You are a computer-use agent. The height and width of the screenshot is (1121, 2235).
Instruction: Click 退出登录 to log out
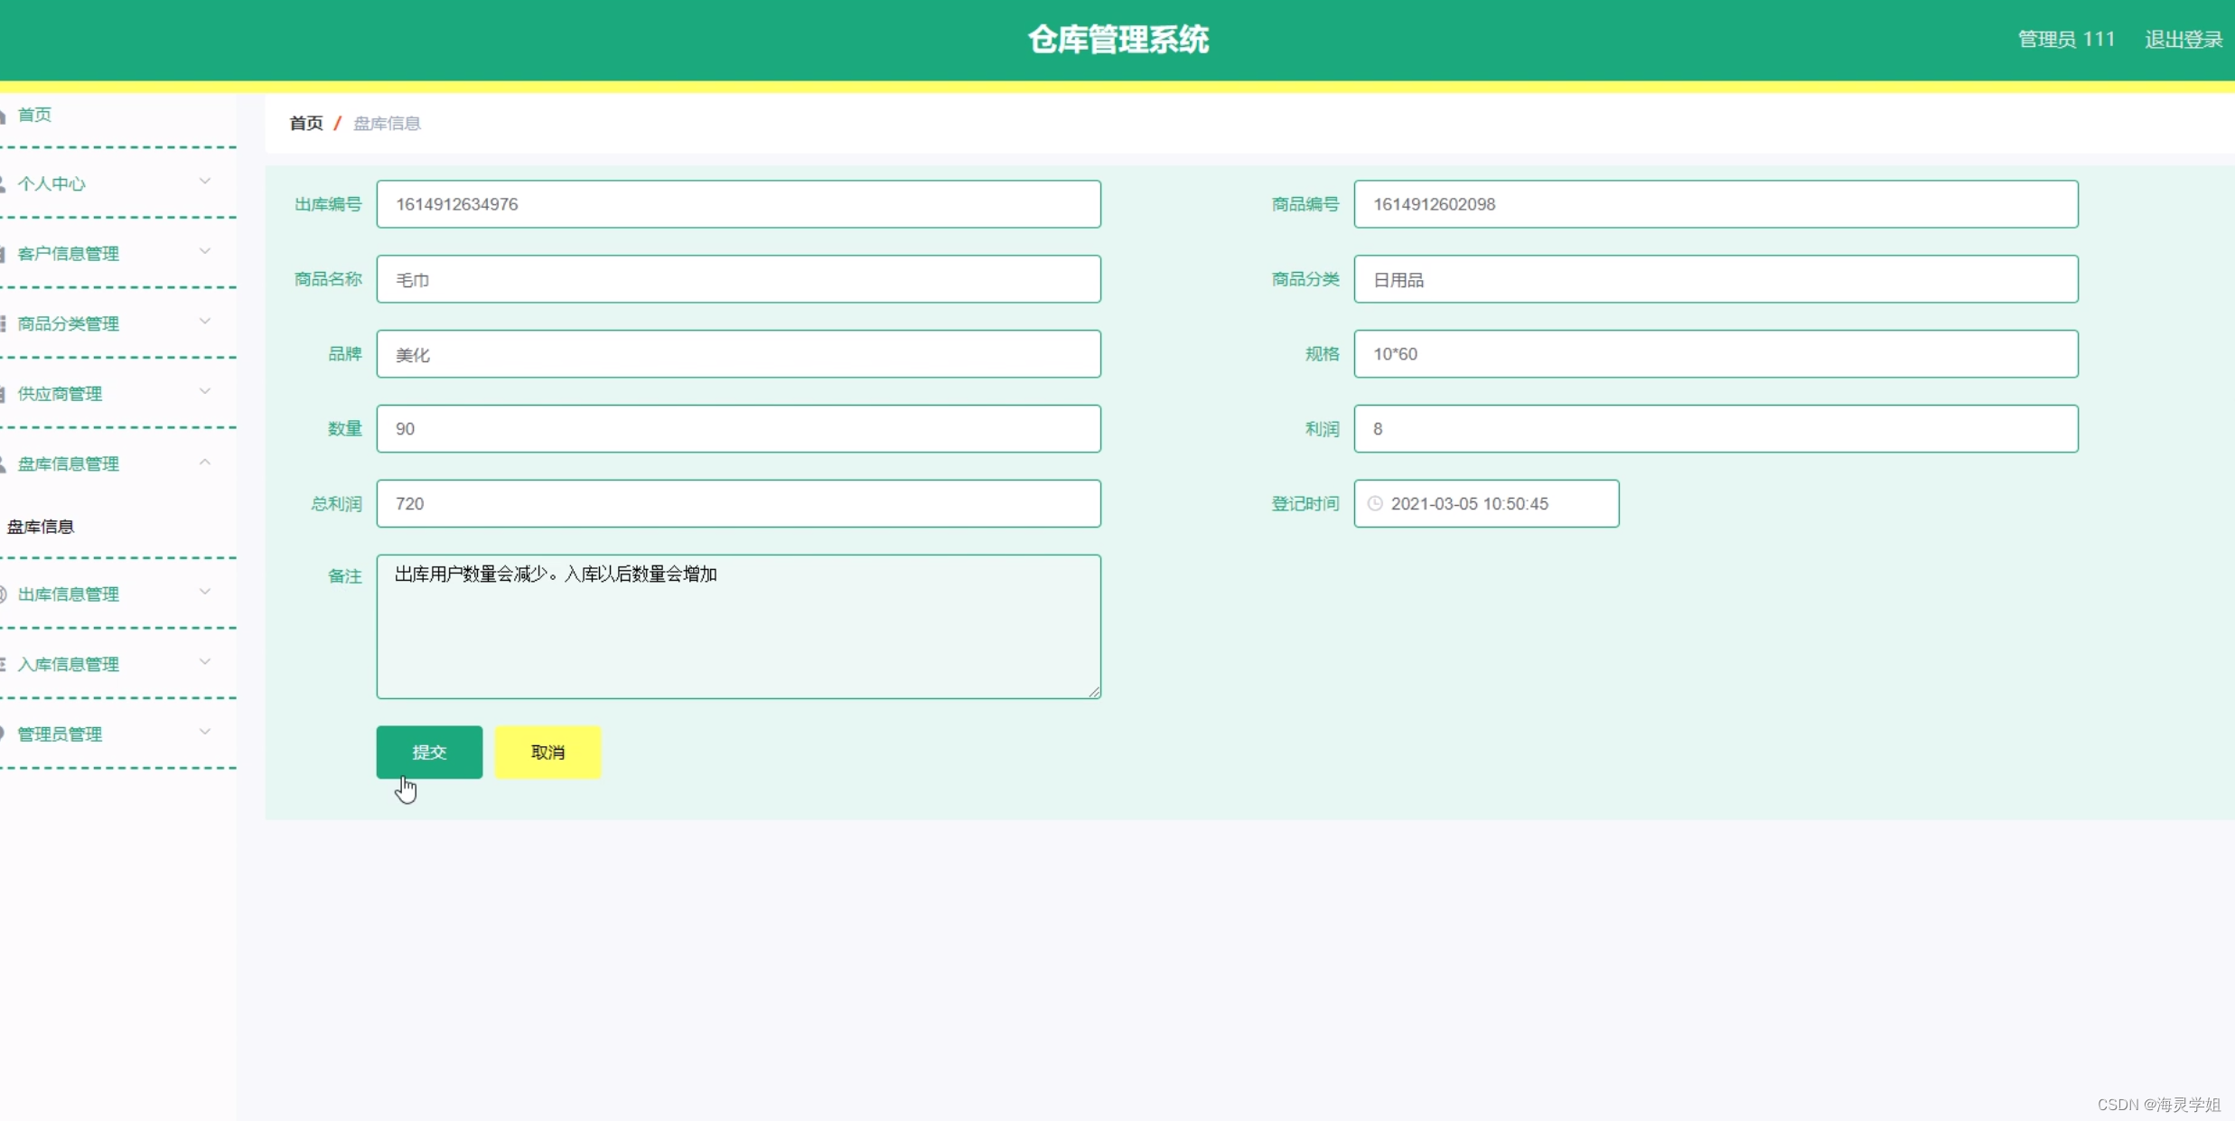(x=2183, y=40)
